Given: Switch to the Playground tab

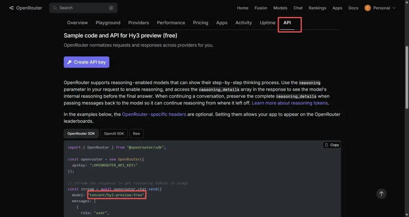Looking at the screenshot, I should click(108, 23).
